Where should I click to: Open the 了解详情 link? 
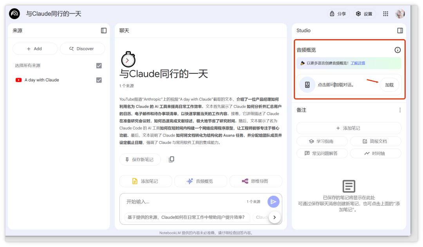pyautogui.click(x=358, y=63)
